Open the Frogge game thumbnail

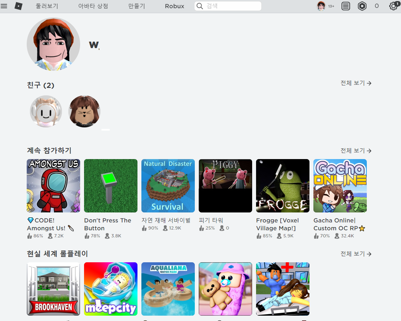(x=283, y=186)
